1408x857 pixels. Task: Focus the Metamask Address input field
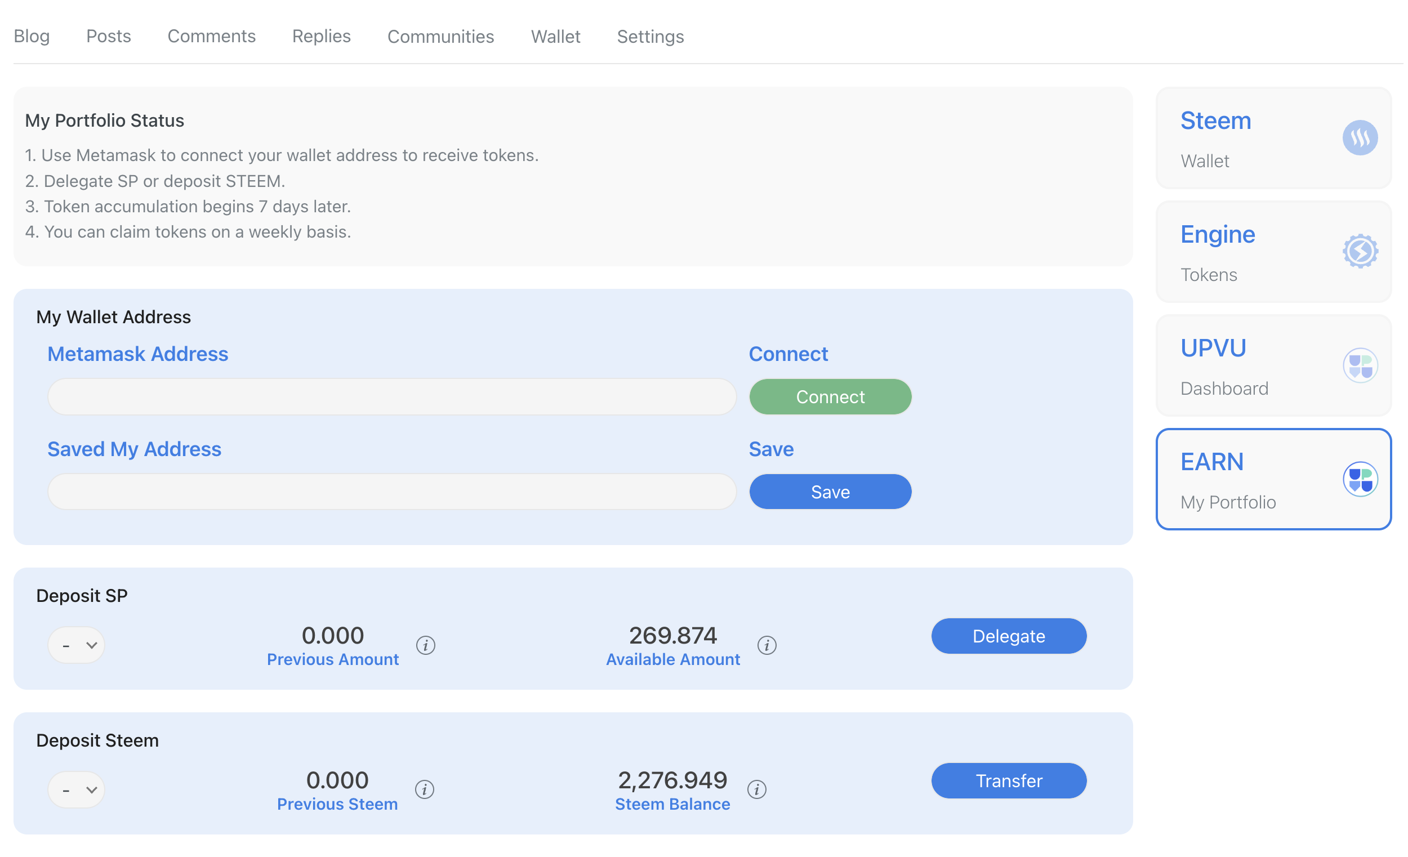click(x=391, y=396)
